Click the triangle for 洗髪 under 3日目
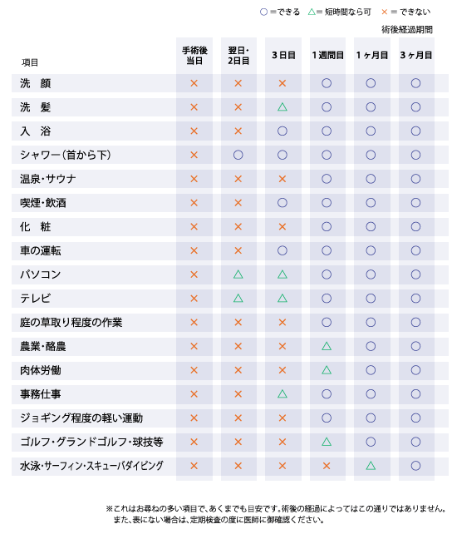The width and height of the screenshot is (452, 534). [282, 107]
